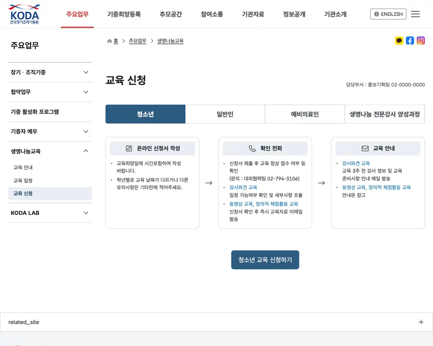
Task: Open the KakaoTalk share icon
Action: tap(399, 41)
